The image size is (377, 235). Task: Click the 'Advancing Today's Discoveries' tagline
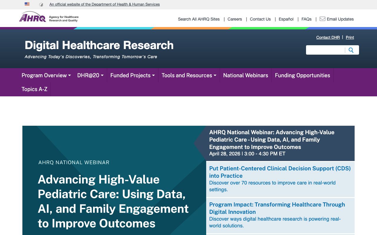point(91,57)
